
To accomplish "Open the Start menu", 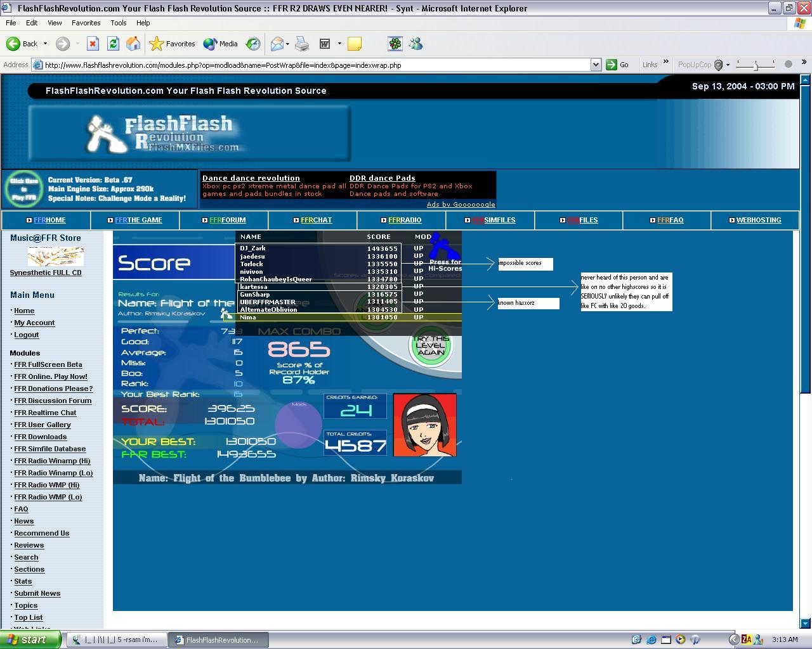I will pyautogui.click(x=30, y=639).
